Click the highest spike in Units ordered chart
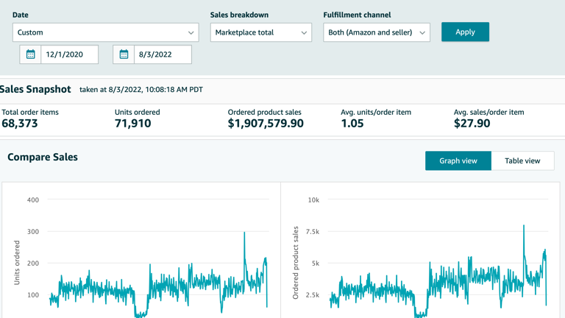The width and height of the screenshot is (565, 318). 245,233
